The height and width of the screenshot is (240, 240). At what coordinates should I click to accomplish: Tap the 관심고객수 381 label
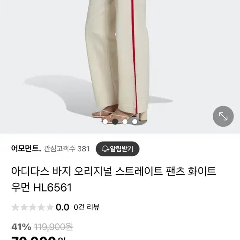point(67,149)
